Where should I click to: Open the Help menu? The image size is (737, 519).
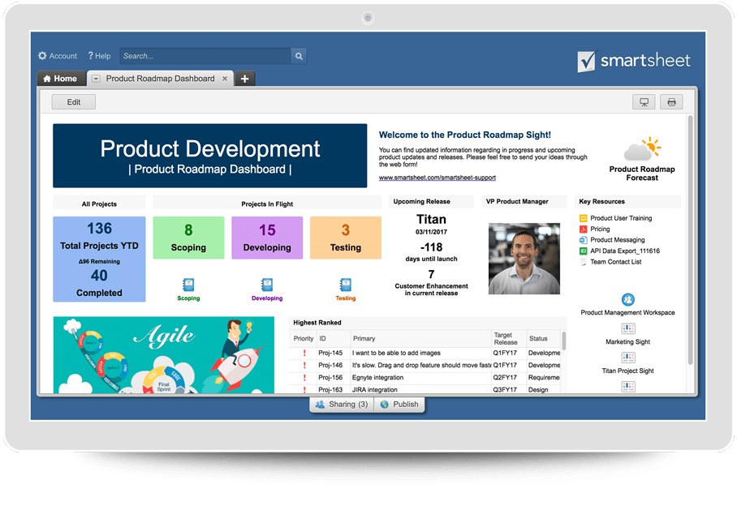(x=99, y=56)
